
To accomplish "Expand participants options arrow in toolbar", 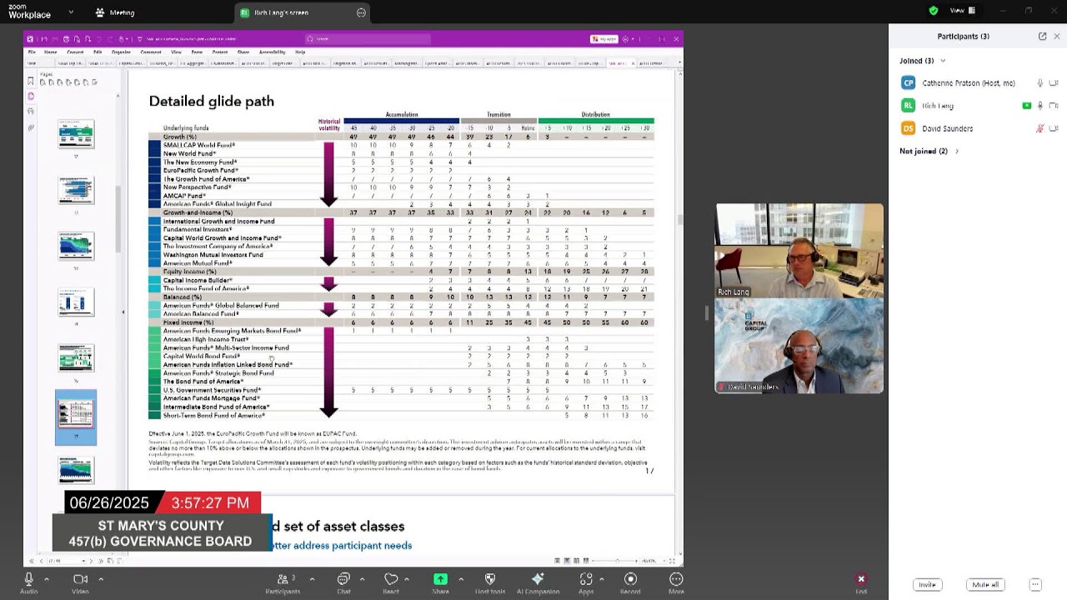I will [312, 579].
